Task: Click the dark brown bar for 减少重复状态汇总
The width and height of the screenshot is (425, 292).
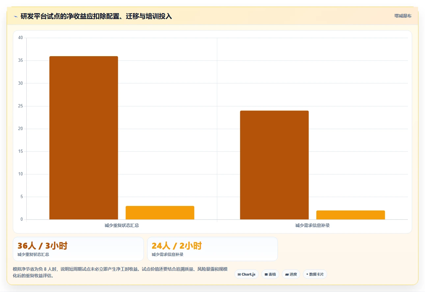Action: (x=84, y=138)
